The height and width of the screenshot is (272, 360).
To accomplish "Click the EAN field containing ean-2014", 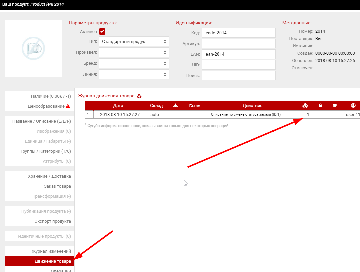I will point(239,54).
